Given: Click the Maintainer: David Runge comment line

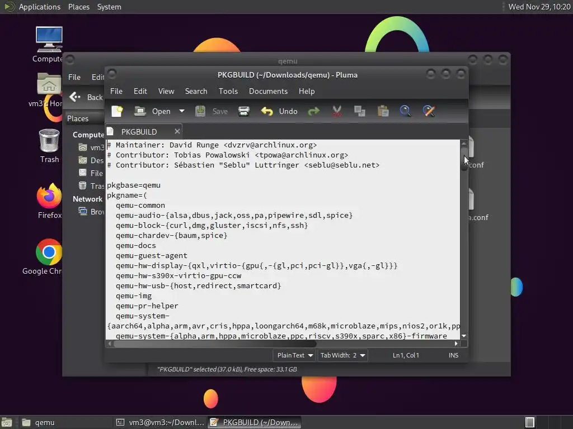Looking at the screenshot, I should point(212,145).
